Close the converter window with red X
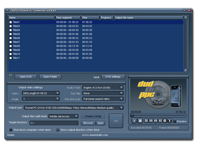The image size is (198, 148). pos(189,10)
